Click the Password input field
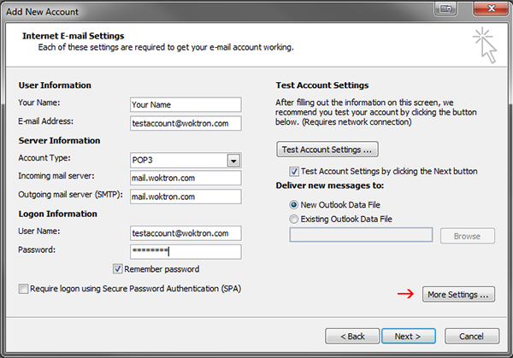 186,252
